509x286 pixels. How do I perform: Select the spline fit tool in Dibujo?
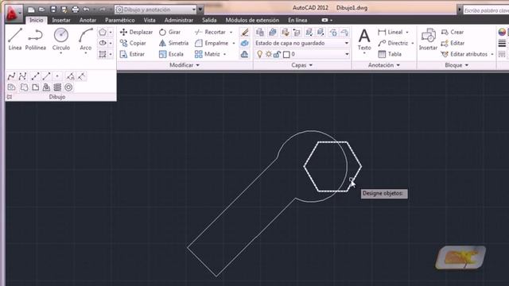(11, 76)
